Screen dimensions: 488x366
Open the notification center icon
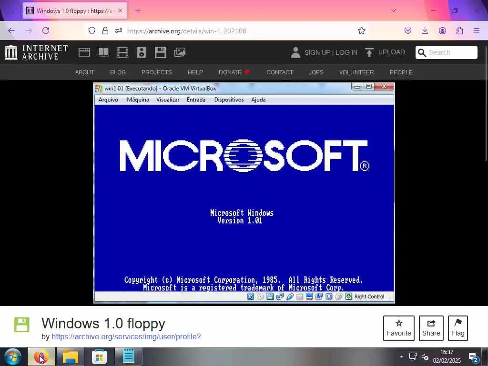pos(474,357)
